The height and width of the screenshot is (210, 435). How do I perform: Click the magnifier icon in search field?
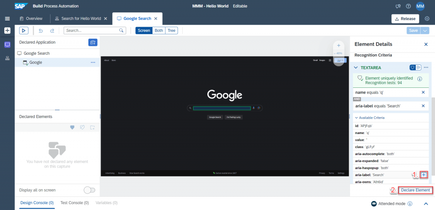(x=121, y=31)
